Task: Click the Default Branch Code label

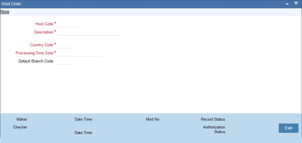Action: (x=36, y=61)
